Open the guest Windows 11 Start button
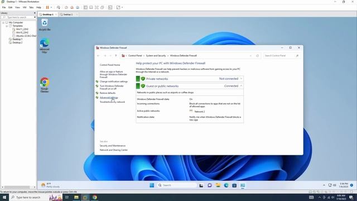 [x=152, y=185]
